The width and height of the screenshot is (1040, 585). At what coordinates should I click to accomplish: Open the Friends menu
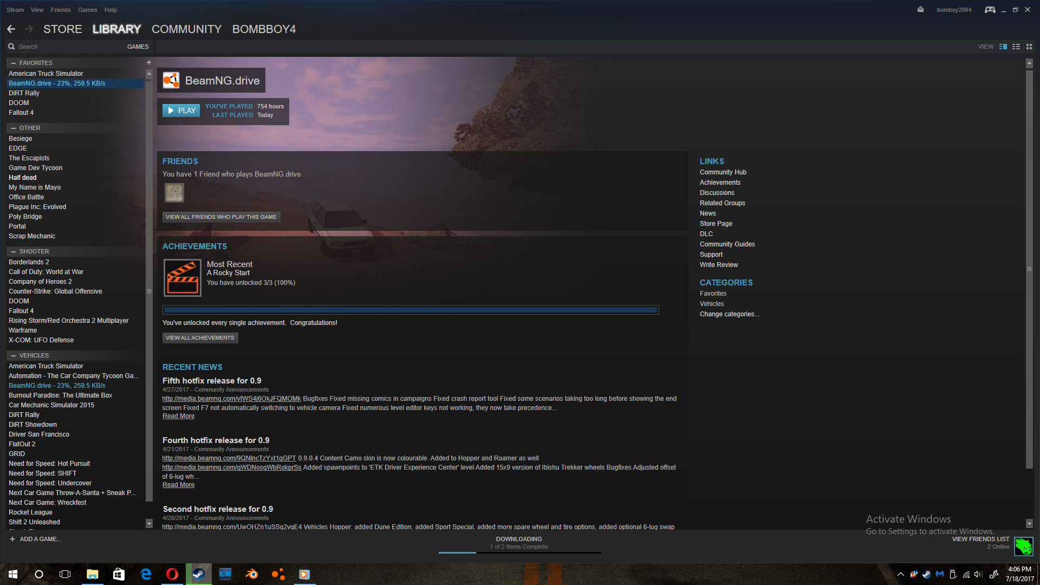[x=61, y=10]
